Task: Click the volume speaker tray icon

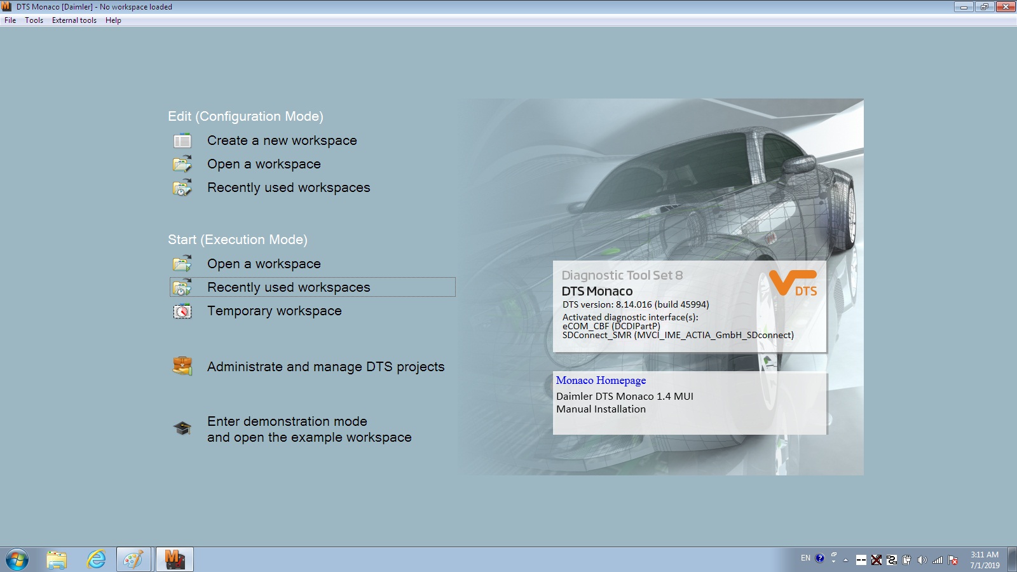Action: tap(922, 560)
